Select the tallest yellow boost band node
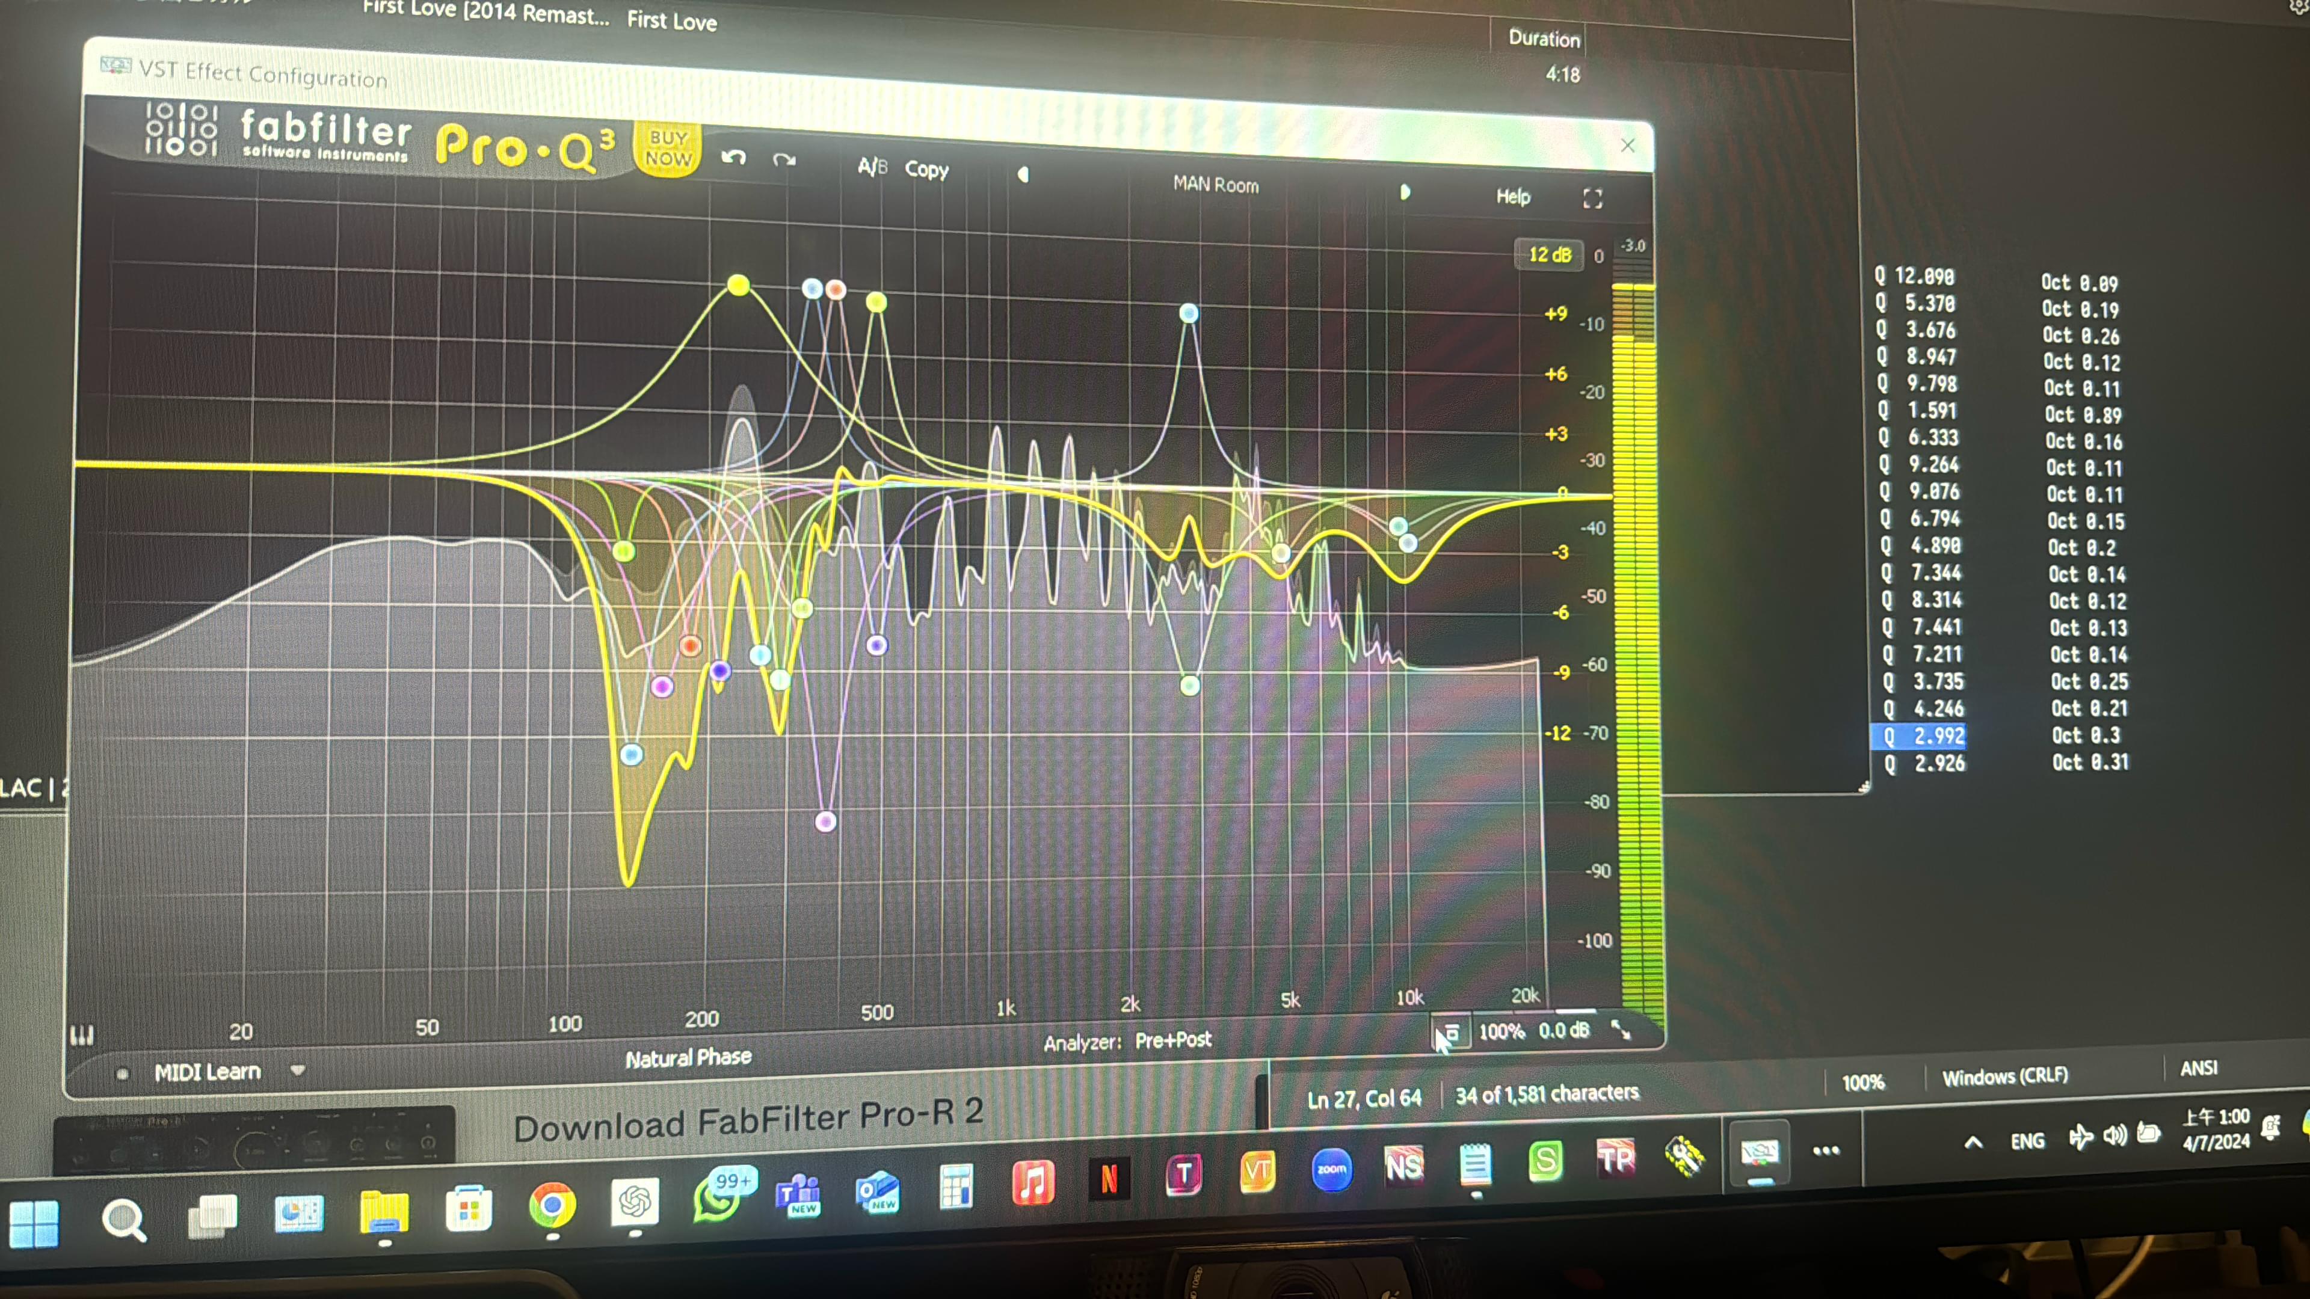Image resolution: width=2310 pixels, height=1299 pixels. pyautogui.click(x=738, y=285)
